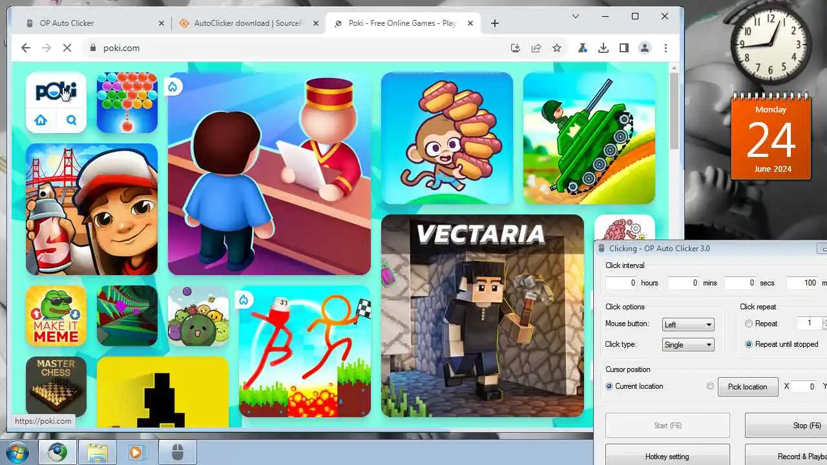Open the brain puzzle game thumbnail
This screenshot has width=827, height=465.
click(624, 227)
